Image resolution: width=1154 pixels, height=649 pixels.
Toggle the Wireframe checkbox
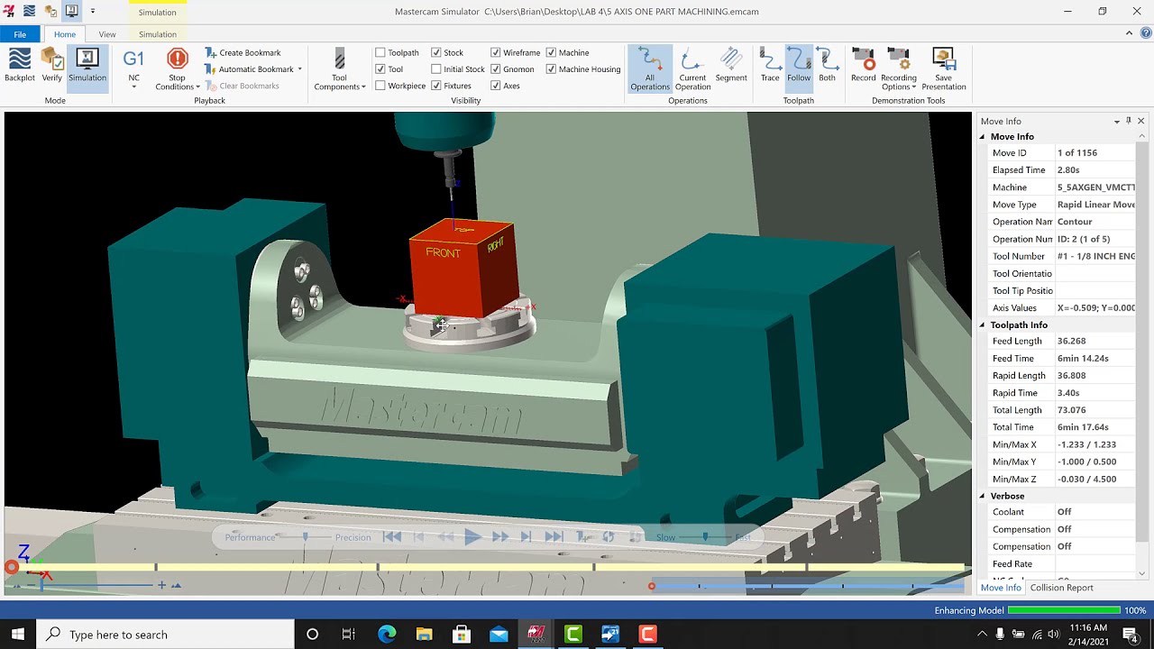496,52
